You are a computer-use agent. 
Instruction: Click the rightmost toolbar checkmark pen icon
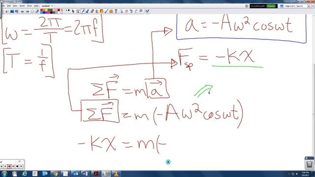[147, 11]
